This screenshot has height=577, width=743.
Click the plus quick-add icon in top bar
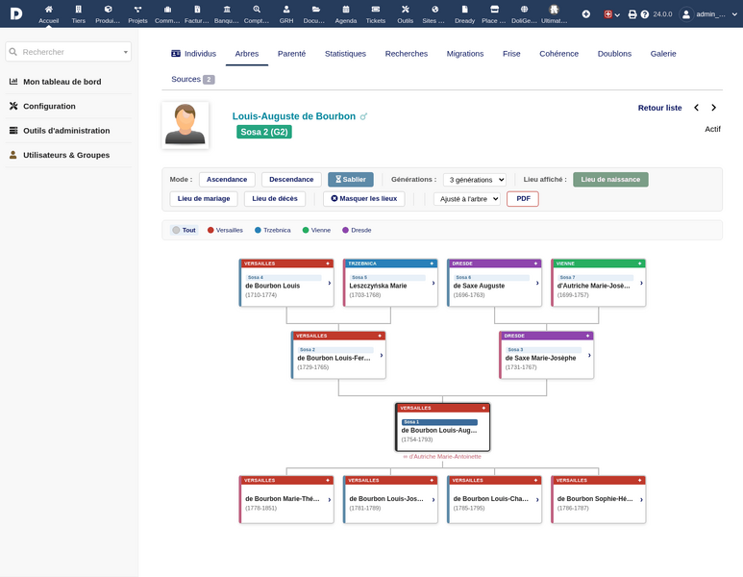coord(586,14)
